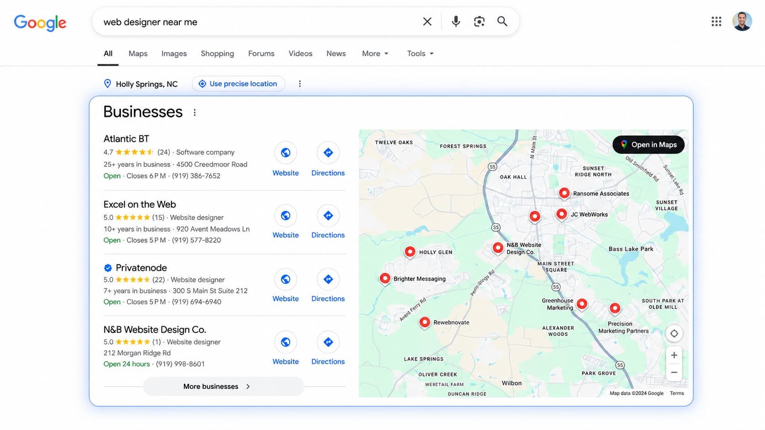Get directions icon for N&B Website Design Co.
This screenshot has width=765, height=430.
point(328,342)
